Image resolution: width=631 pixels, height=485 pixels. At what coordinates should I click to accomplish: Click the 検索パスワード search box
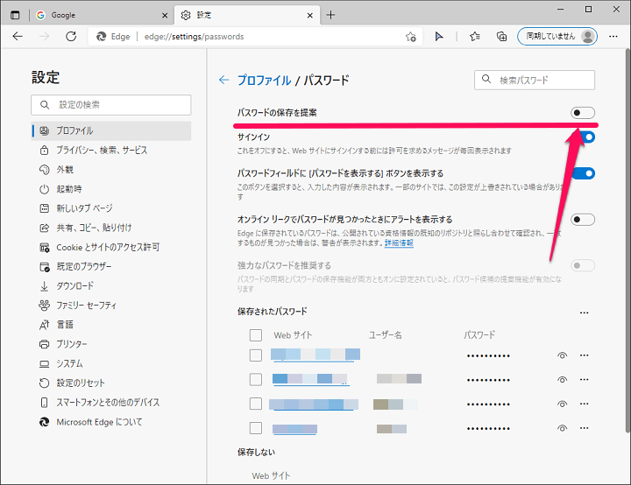click(x=535, y=80)
